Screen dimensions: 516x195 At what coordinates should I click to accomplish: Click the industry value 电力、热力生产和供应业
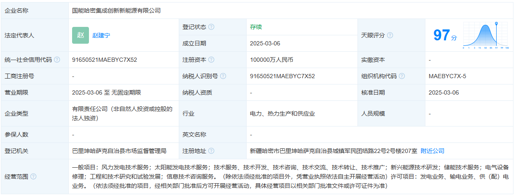(282, 113)
